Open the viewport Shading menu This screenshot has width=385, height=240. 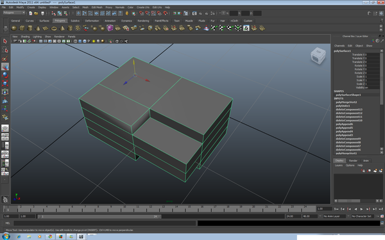(25, 36)
